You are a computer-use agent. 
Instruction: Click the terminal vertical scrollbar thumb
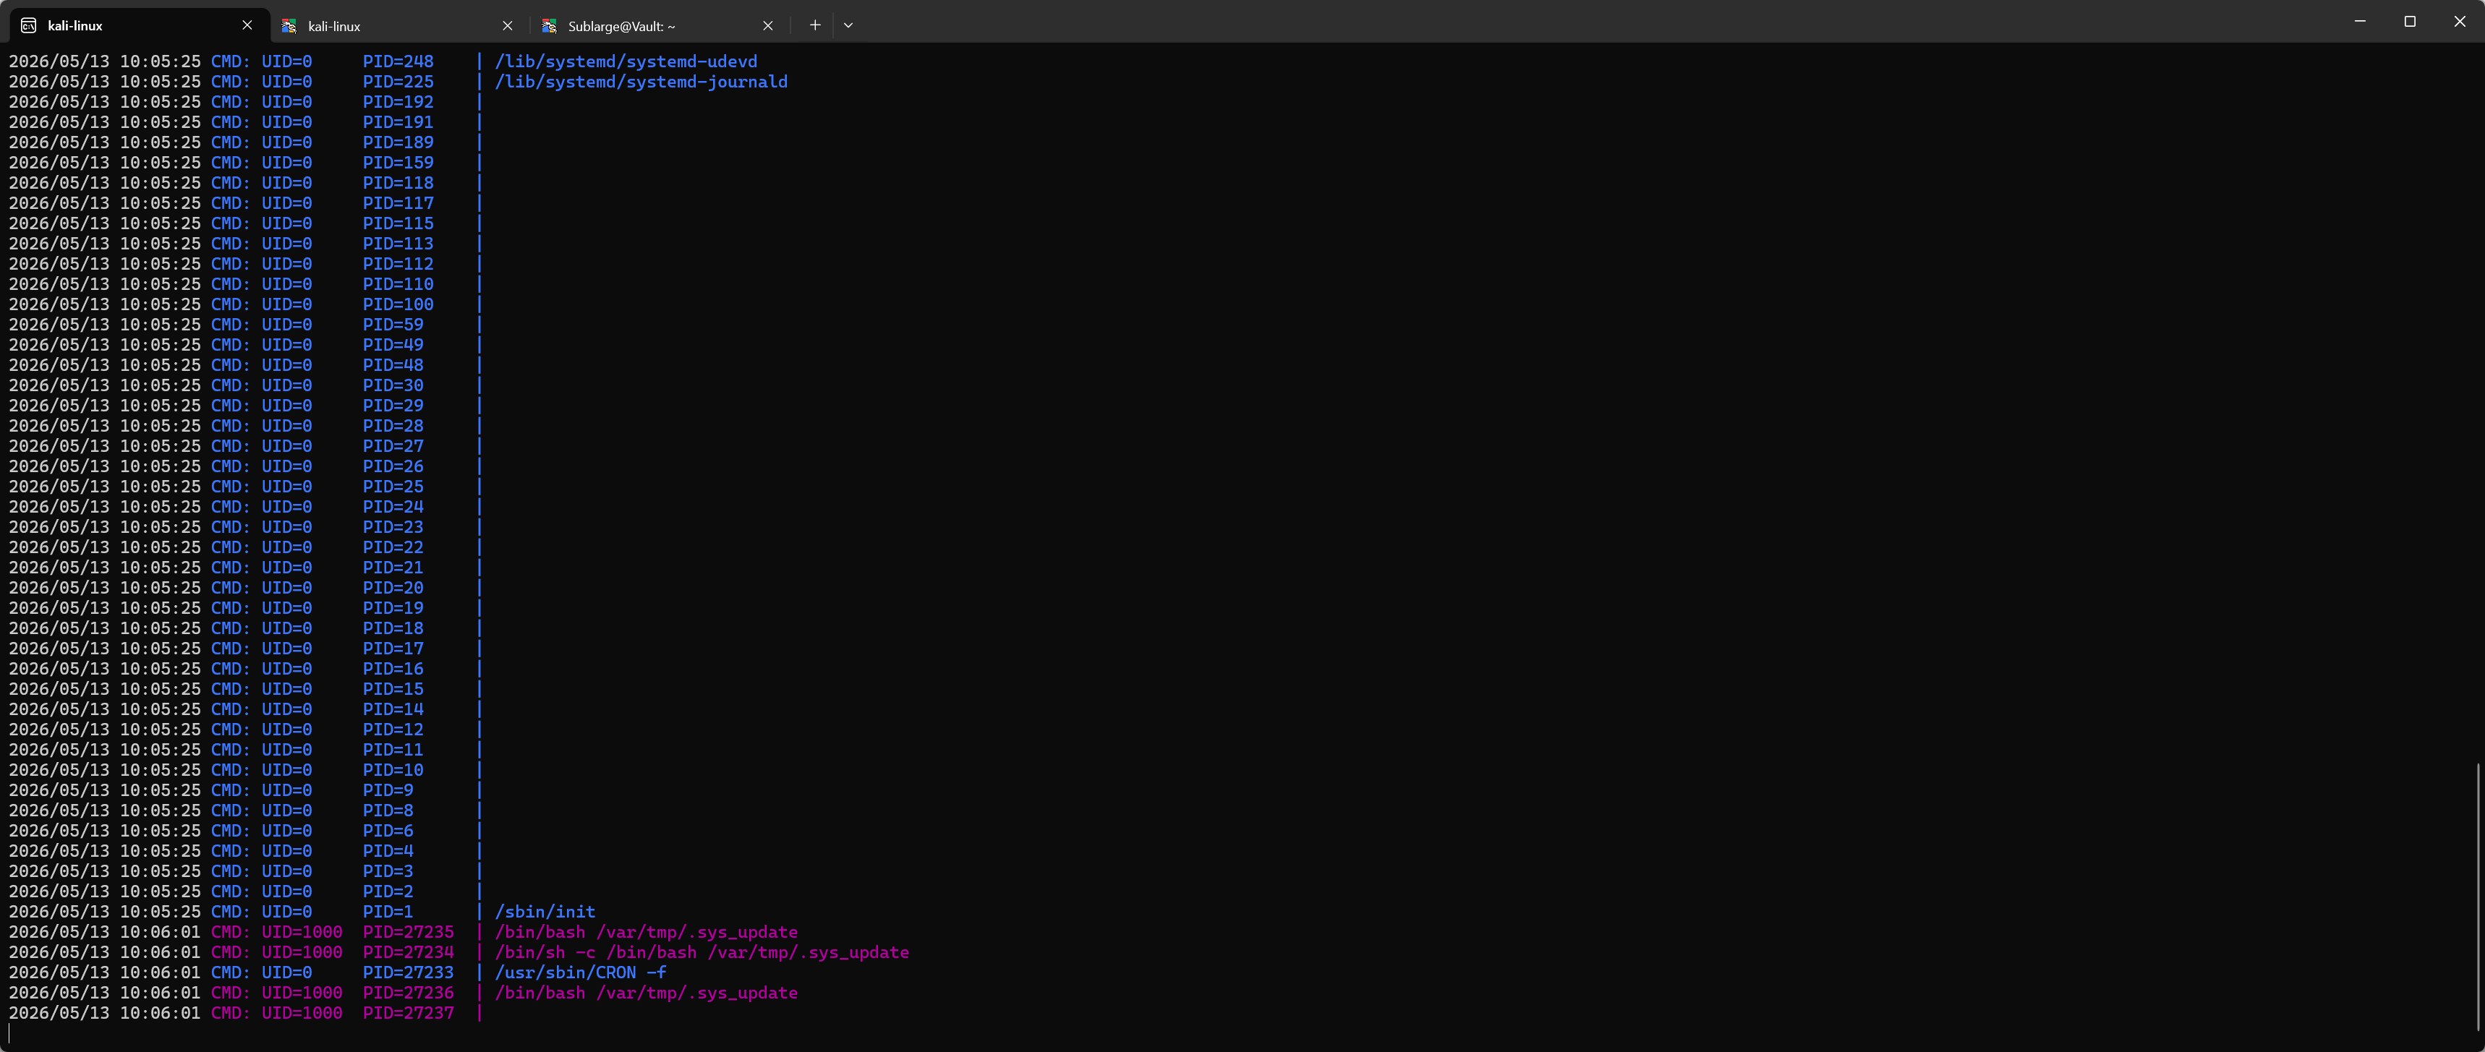(x=2478, y=896)
